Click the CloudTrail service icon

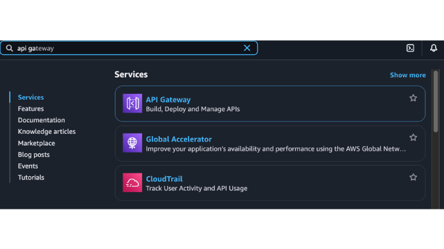[132, 183]
